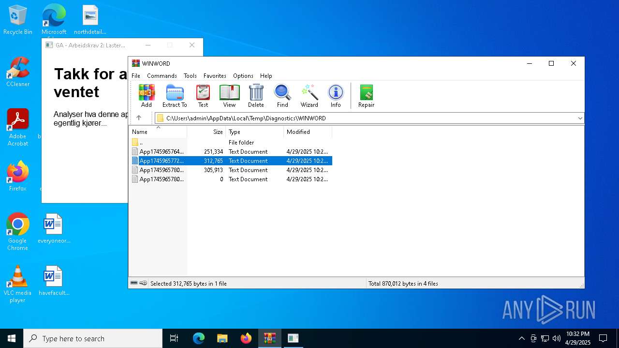Maximize the WINWORD WinRAR window
The image size is (619, 348).
[551, 63]
